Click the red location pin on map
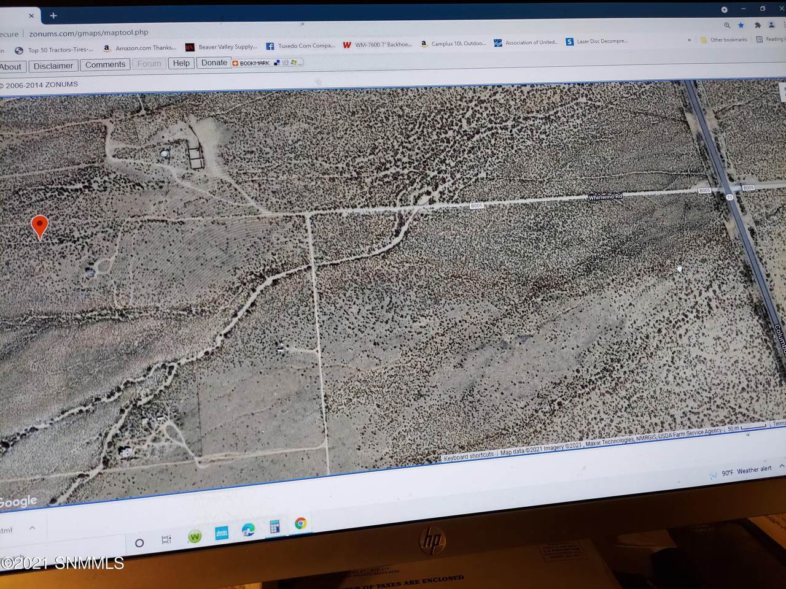Image resolution: width=786 pixels, height=589 pixels. point(40,228)
